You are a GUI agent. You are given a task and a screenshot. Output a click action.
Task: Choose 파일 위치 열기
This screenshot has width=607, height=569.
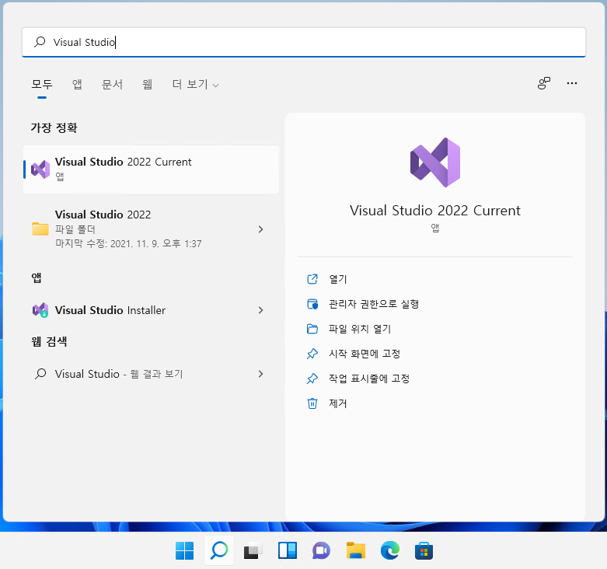[x=360, y=329]
